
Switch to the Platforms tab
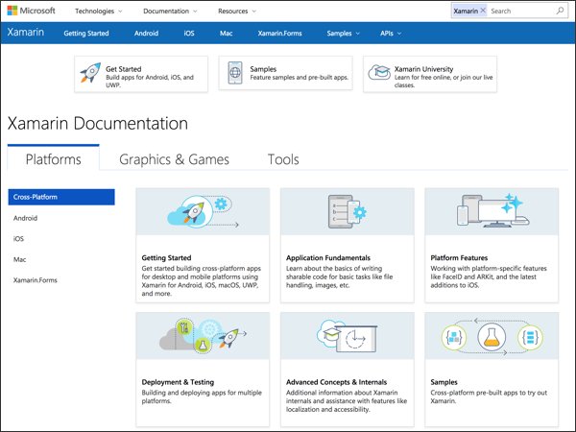click(53, 159)
